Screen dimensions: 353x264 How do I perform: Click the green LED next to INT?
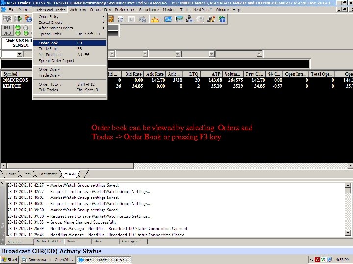coord(18,27)
